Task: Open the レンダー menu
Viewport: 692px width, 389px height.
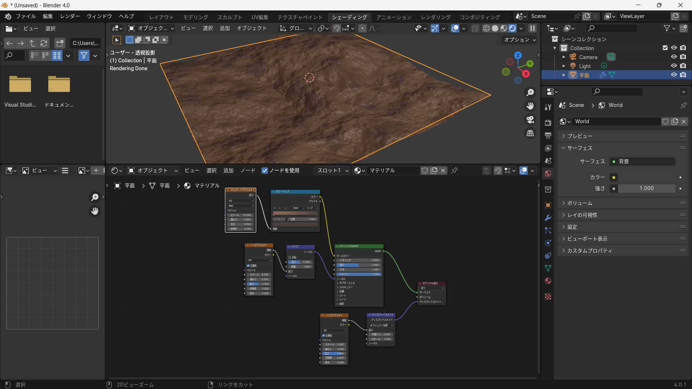Action: point(70,16)
